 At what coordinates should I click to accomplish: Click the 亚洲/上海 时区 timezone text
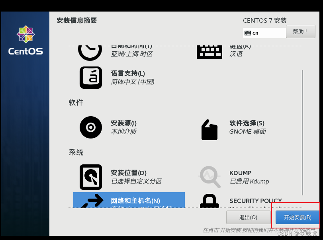click(x=132, y=54)
